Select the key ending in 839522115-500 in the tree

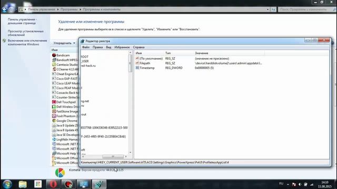(x=104, y=128)
